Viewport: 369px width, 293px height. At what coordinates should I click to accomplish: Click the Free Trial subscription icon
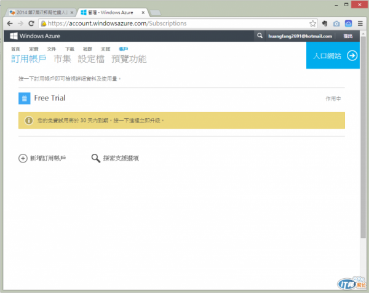pos(24,98)
